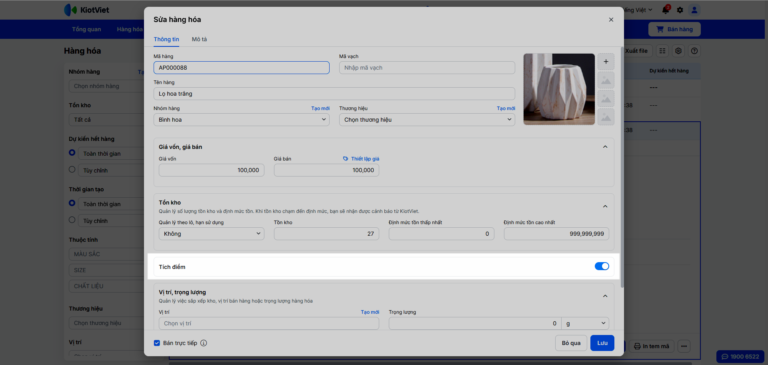Open the Nhóm hàng dropdown showing Bình hoa

point(241,120)
